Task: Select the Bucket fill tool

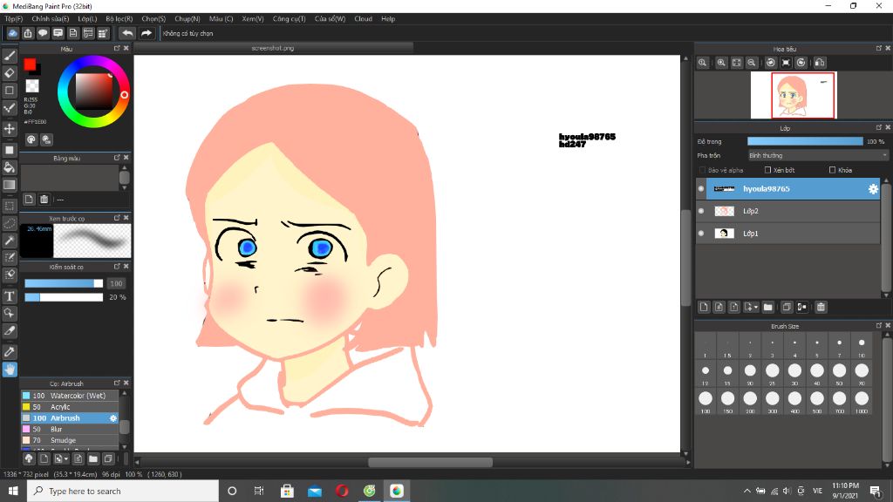Action: tap(10, 167)
